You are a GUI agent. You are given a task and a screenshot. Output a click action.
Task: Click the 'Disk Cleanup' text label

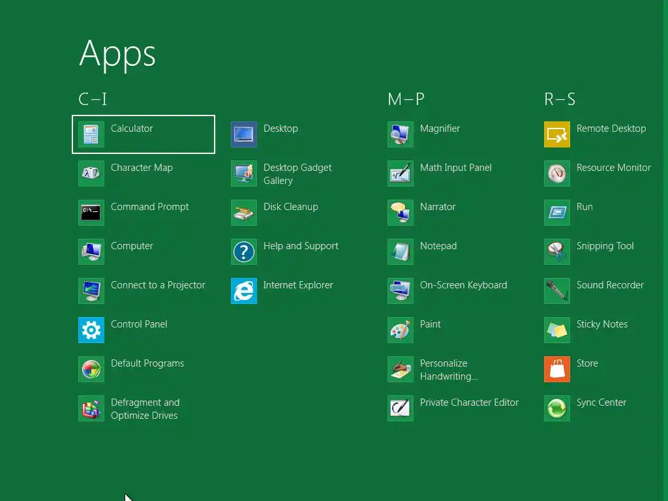290,207
